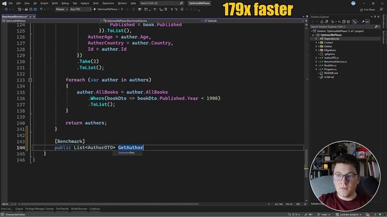The height and width of the screenshot is (217, 387).
Task: Click the Solution Explorer search field
Action: 345,27
